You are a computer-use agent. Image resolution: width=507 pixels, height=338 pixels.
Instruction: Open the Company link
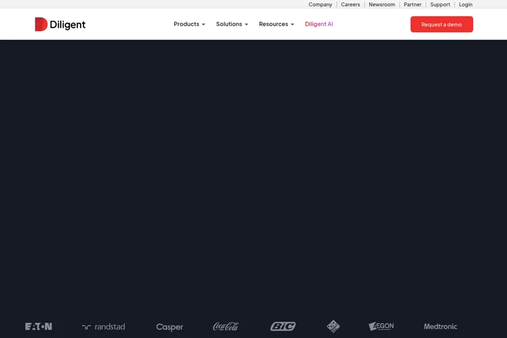[320, 5]
